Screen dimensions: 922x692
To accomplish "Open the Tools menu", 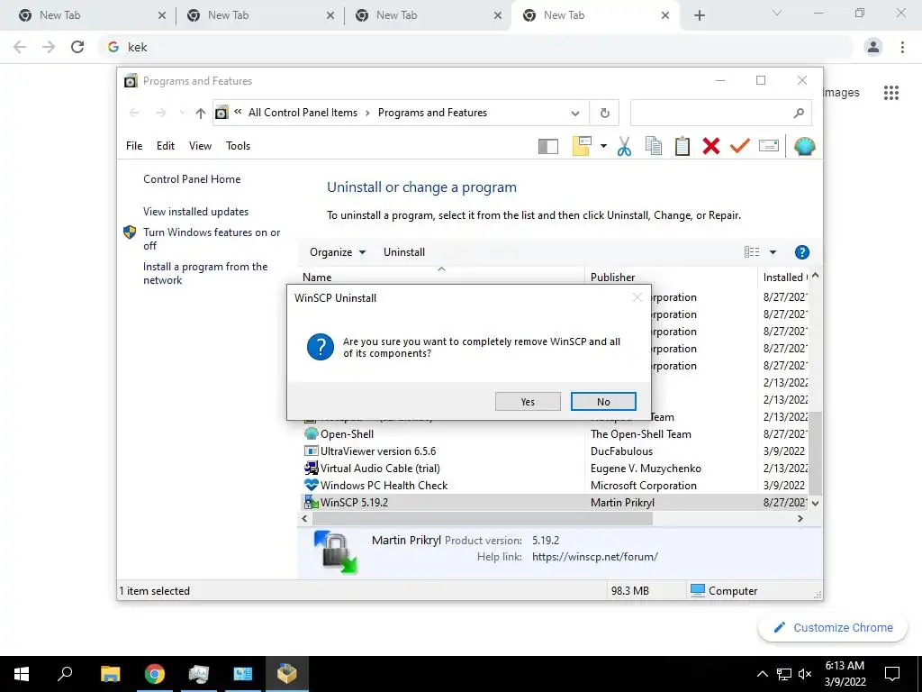I will 238,146.
